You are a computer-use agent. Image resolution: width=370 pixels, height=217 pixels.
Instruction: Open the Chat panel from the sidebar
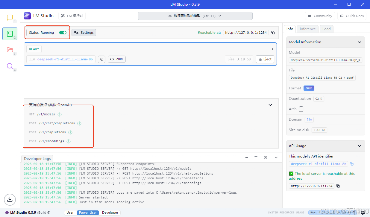(x=10, y=17)
